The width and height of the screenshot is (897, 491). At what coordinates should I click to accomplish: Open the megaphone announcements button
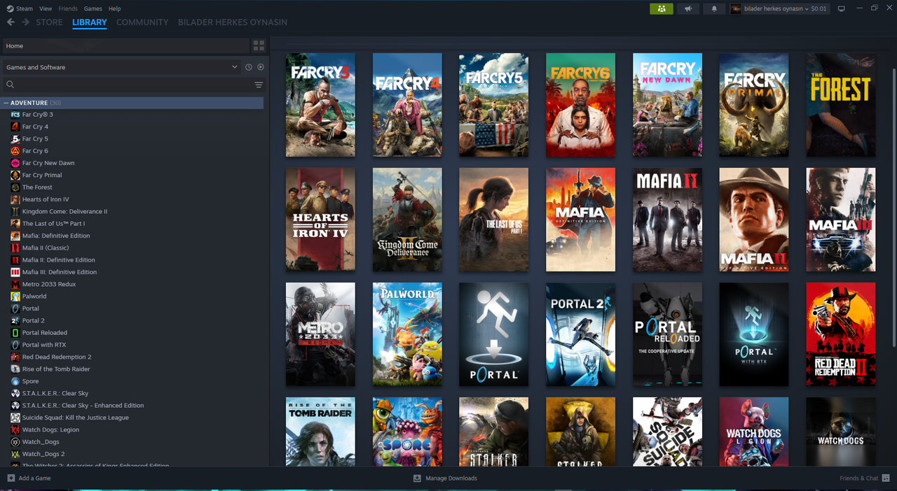(x=688, y=8)
